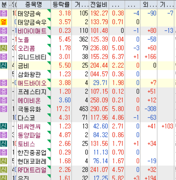
Task: Click the 증 badge beside 노을
Action: (3, 39)
